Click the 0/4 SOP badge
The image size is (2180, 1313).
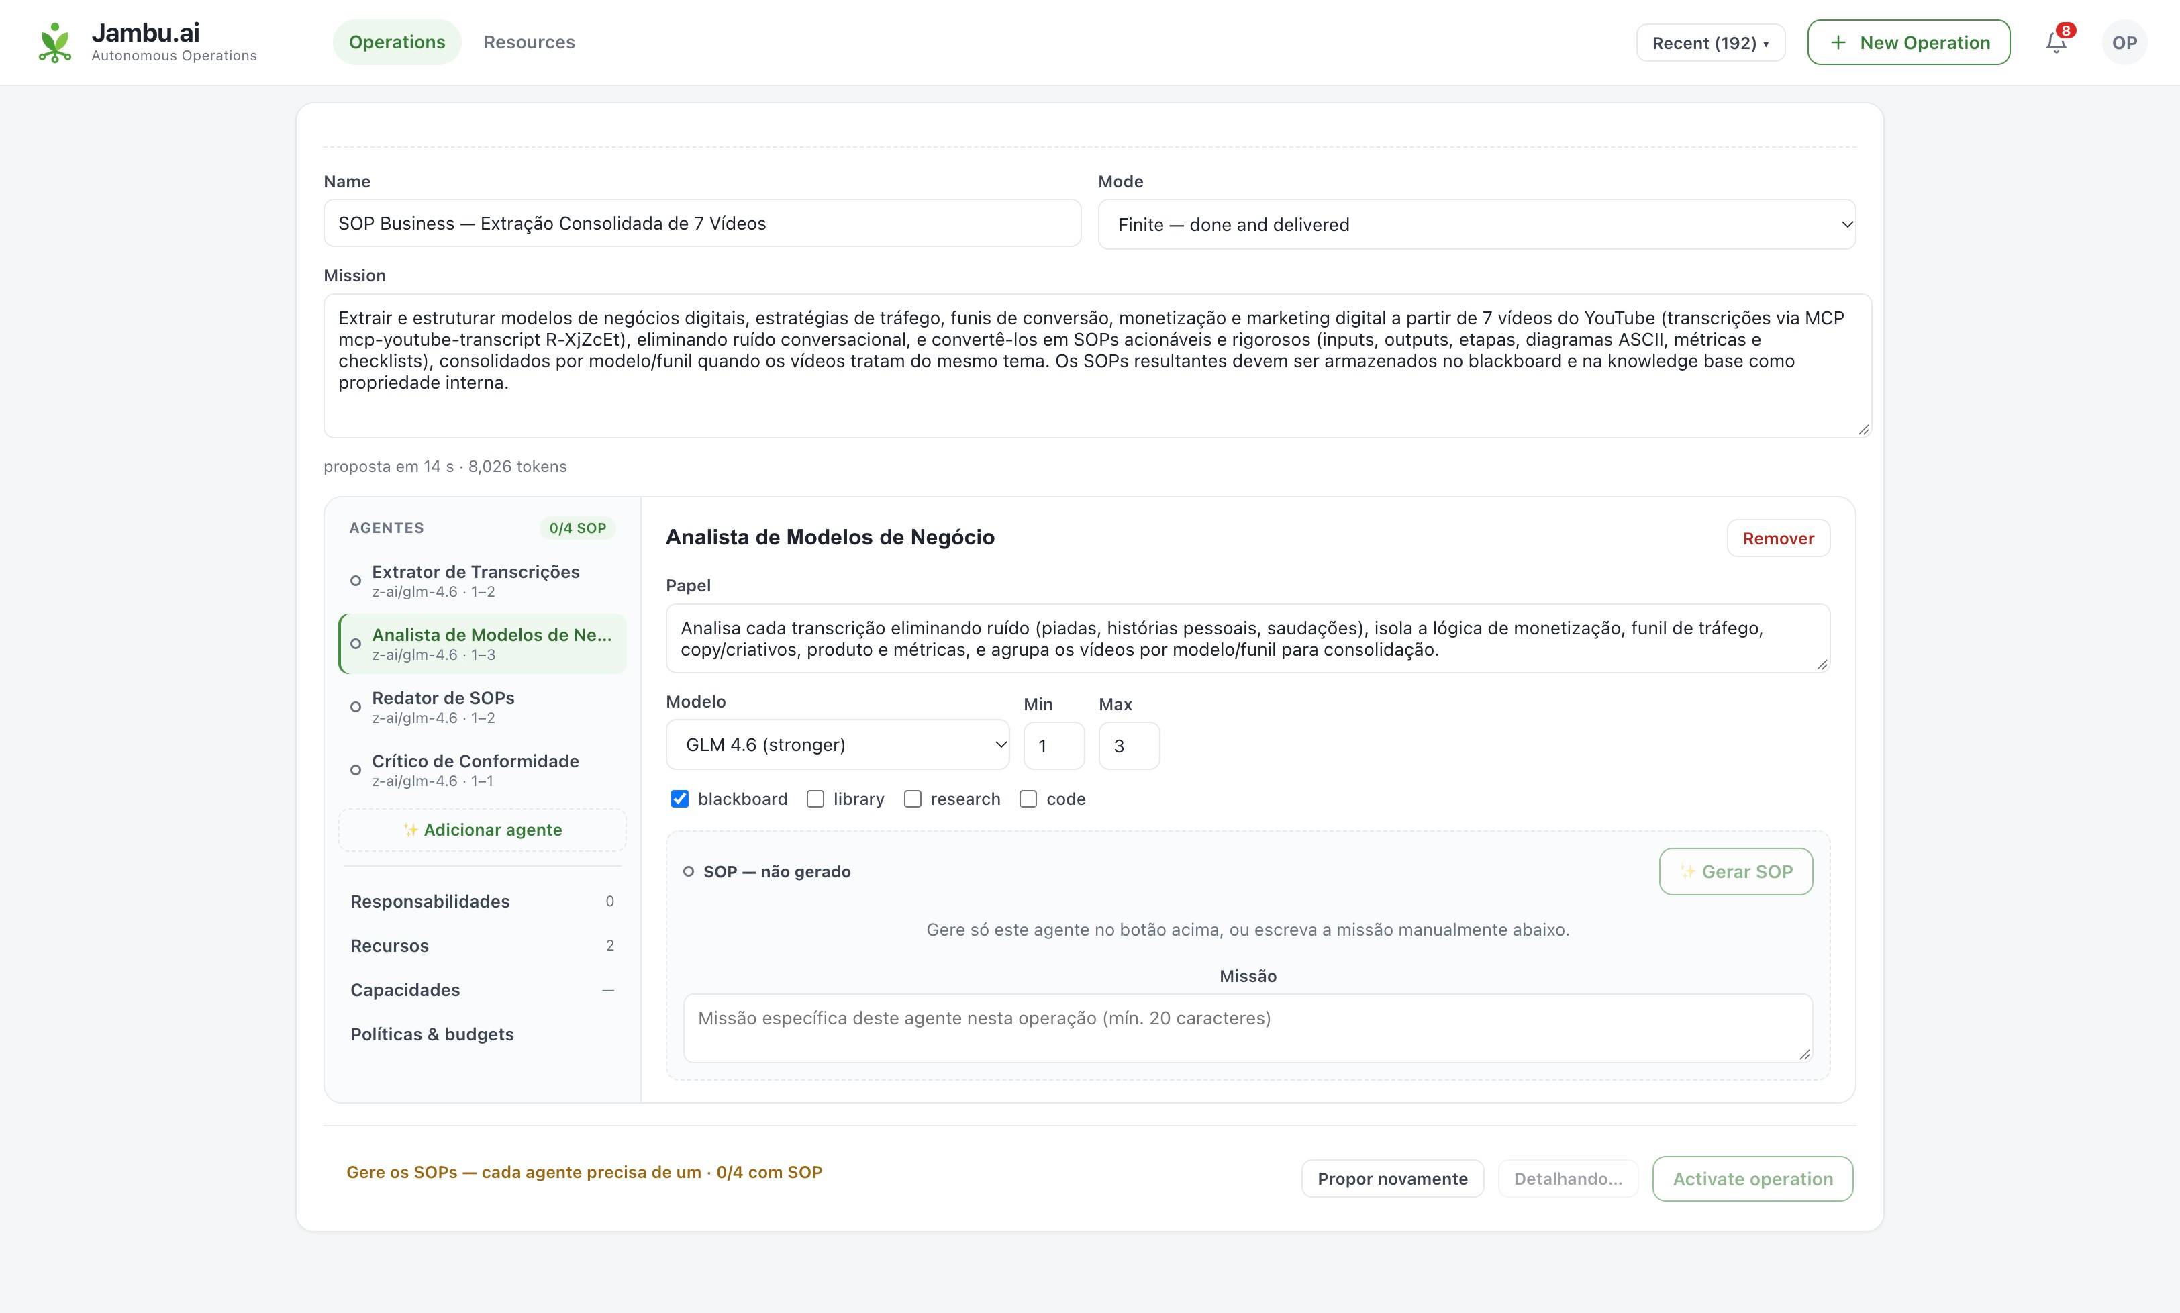coord(577,528)
